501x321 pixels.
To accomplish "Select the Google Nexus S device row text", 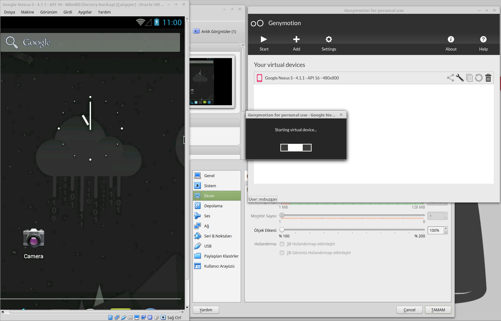I will (302, 78).
